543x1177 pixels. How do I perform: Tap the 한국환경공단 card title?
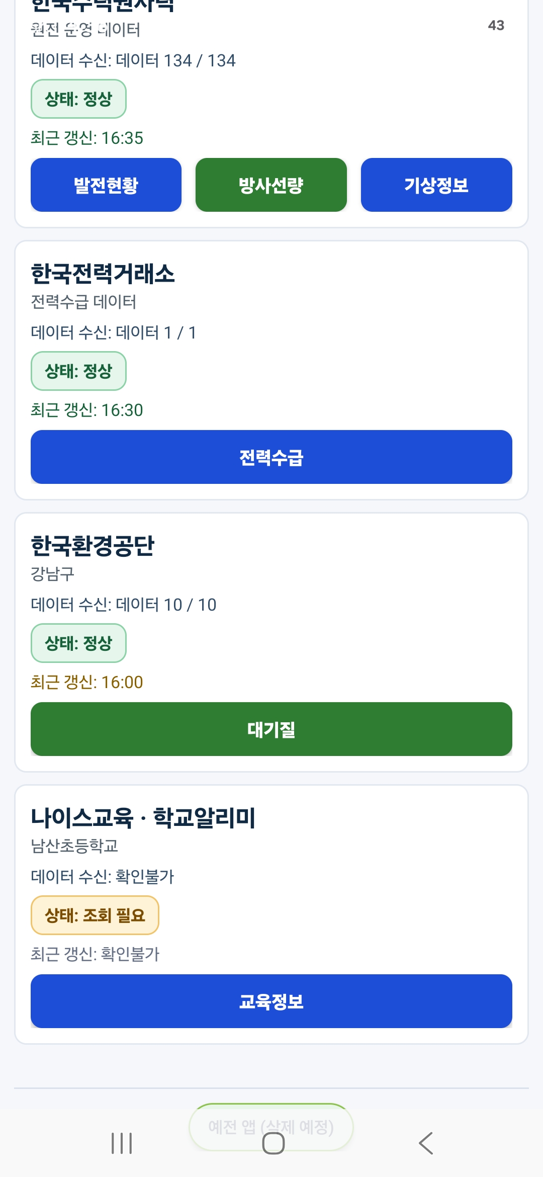pos(93,546)
